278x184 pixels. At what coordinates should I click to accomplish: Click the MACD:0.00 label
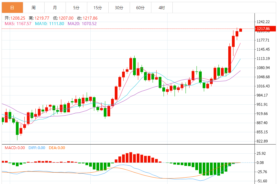click(x=15, y=148)
